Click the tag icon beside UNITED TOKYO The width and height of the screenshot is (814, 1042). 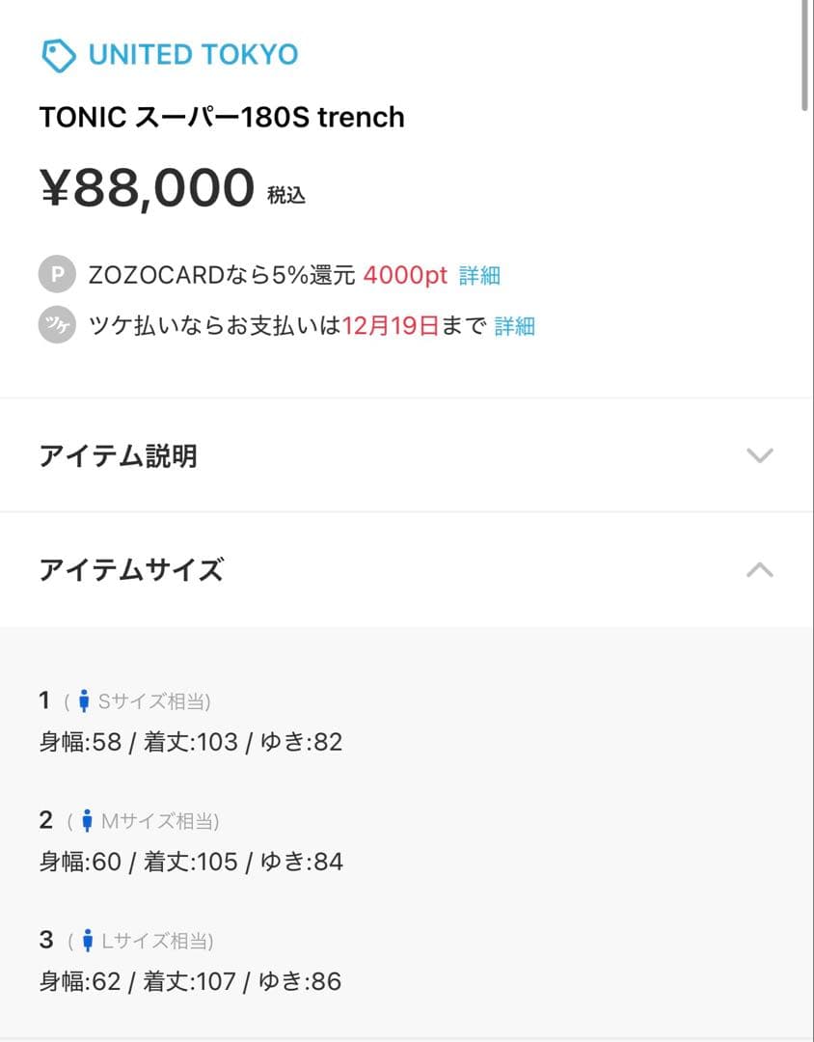click(58, 55)
